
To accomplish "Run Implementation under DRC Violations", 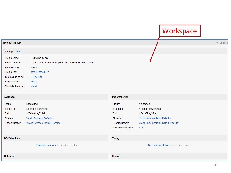I will pos(46,145).
